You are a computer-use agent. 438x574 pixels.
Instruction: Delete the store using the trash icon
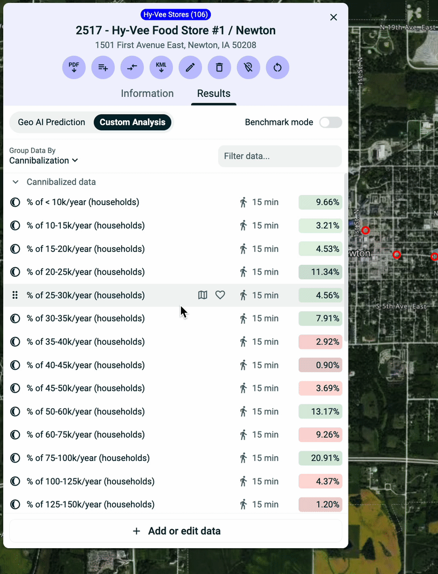219,67
